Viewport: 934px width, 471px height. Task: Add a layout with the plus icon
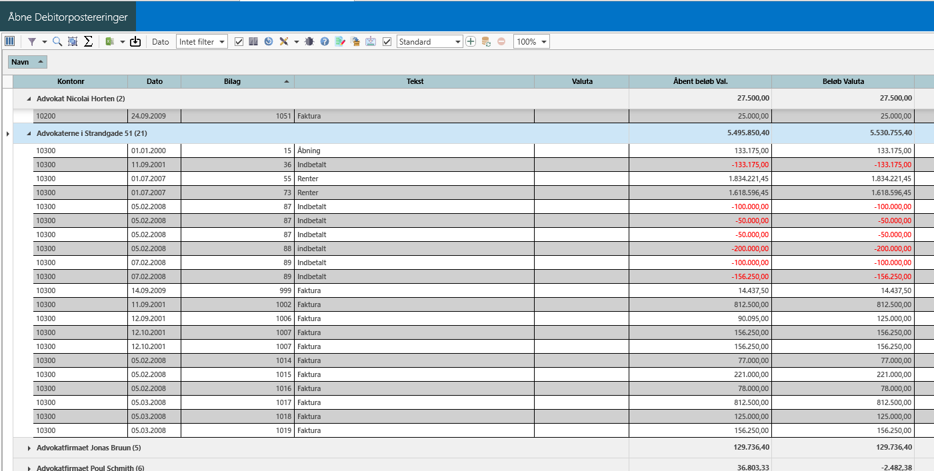471,41
